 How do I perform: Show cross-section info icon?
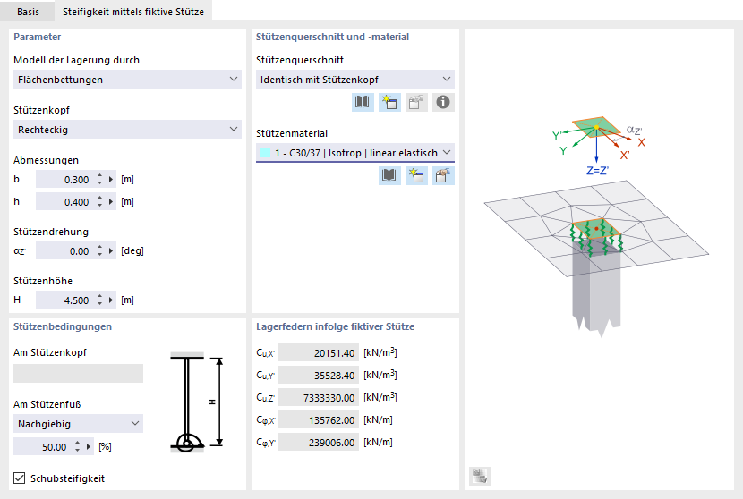click(443, 102)
